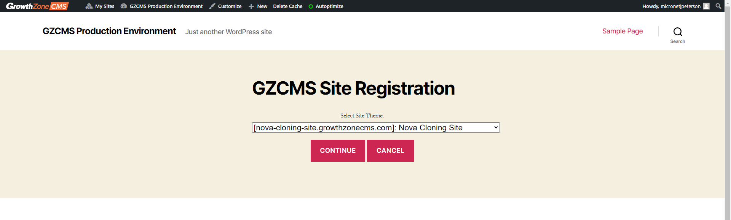The width and height of the screenshot is (731, 220).
Task: Click the GrowthZone CMS logo
Action: click(x=37, y=6)
